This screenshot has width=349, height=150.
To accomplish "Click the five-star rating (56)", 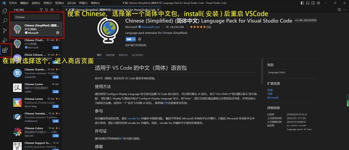I will [200, 27].
